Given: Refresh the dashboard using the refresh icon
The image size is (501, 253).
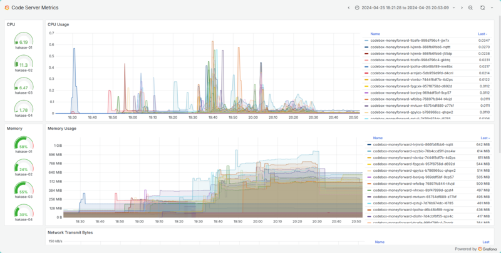Looking at the screenshot, I should pyautogui.click(x=482, y=7).
